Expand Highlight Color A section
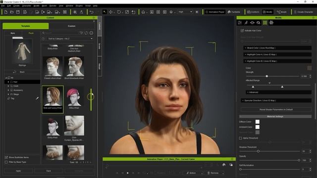This screenshot has height=178, width=317. (x=277, y=54)
